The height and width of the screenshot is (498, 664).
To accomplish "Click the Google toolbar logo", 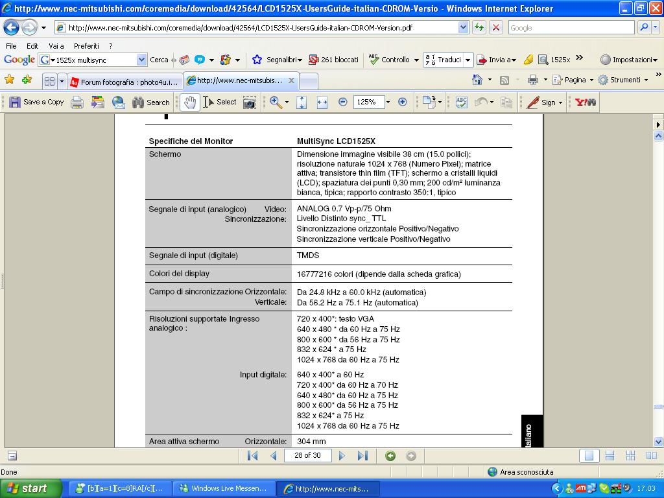I will (19, 60).
